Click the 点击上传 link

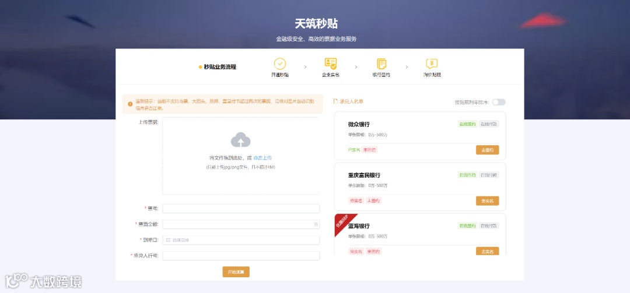pos(262,158)
